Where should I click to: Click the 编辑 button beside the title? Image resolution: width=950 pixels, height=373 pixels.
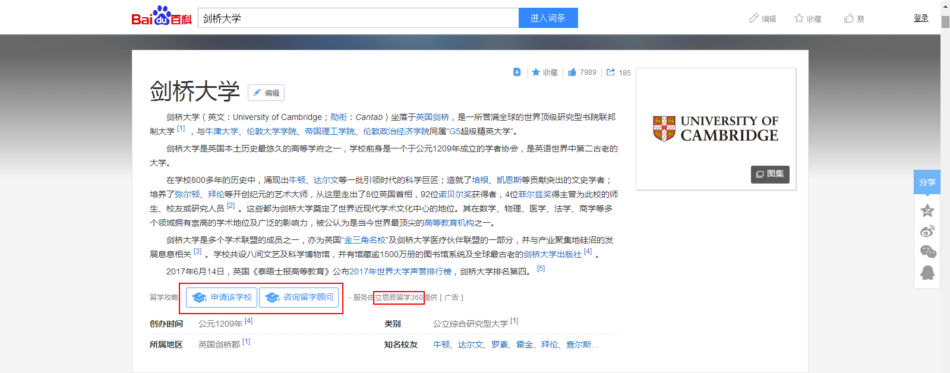[x=266, y=93]
